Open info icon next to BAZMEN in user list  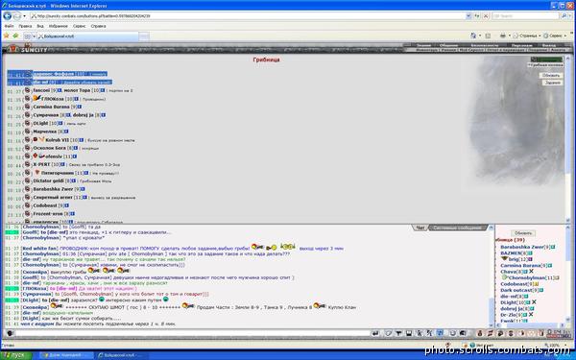pos(530,253)
